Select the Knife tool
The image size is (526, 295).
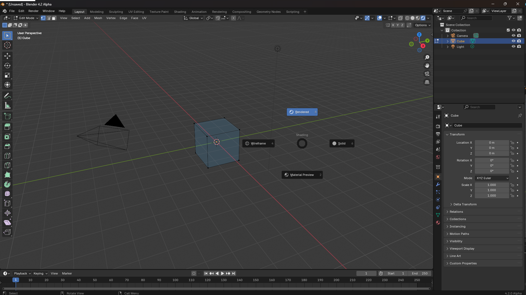click(7, 165)
